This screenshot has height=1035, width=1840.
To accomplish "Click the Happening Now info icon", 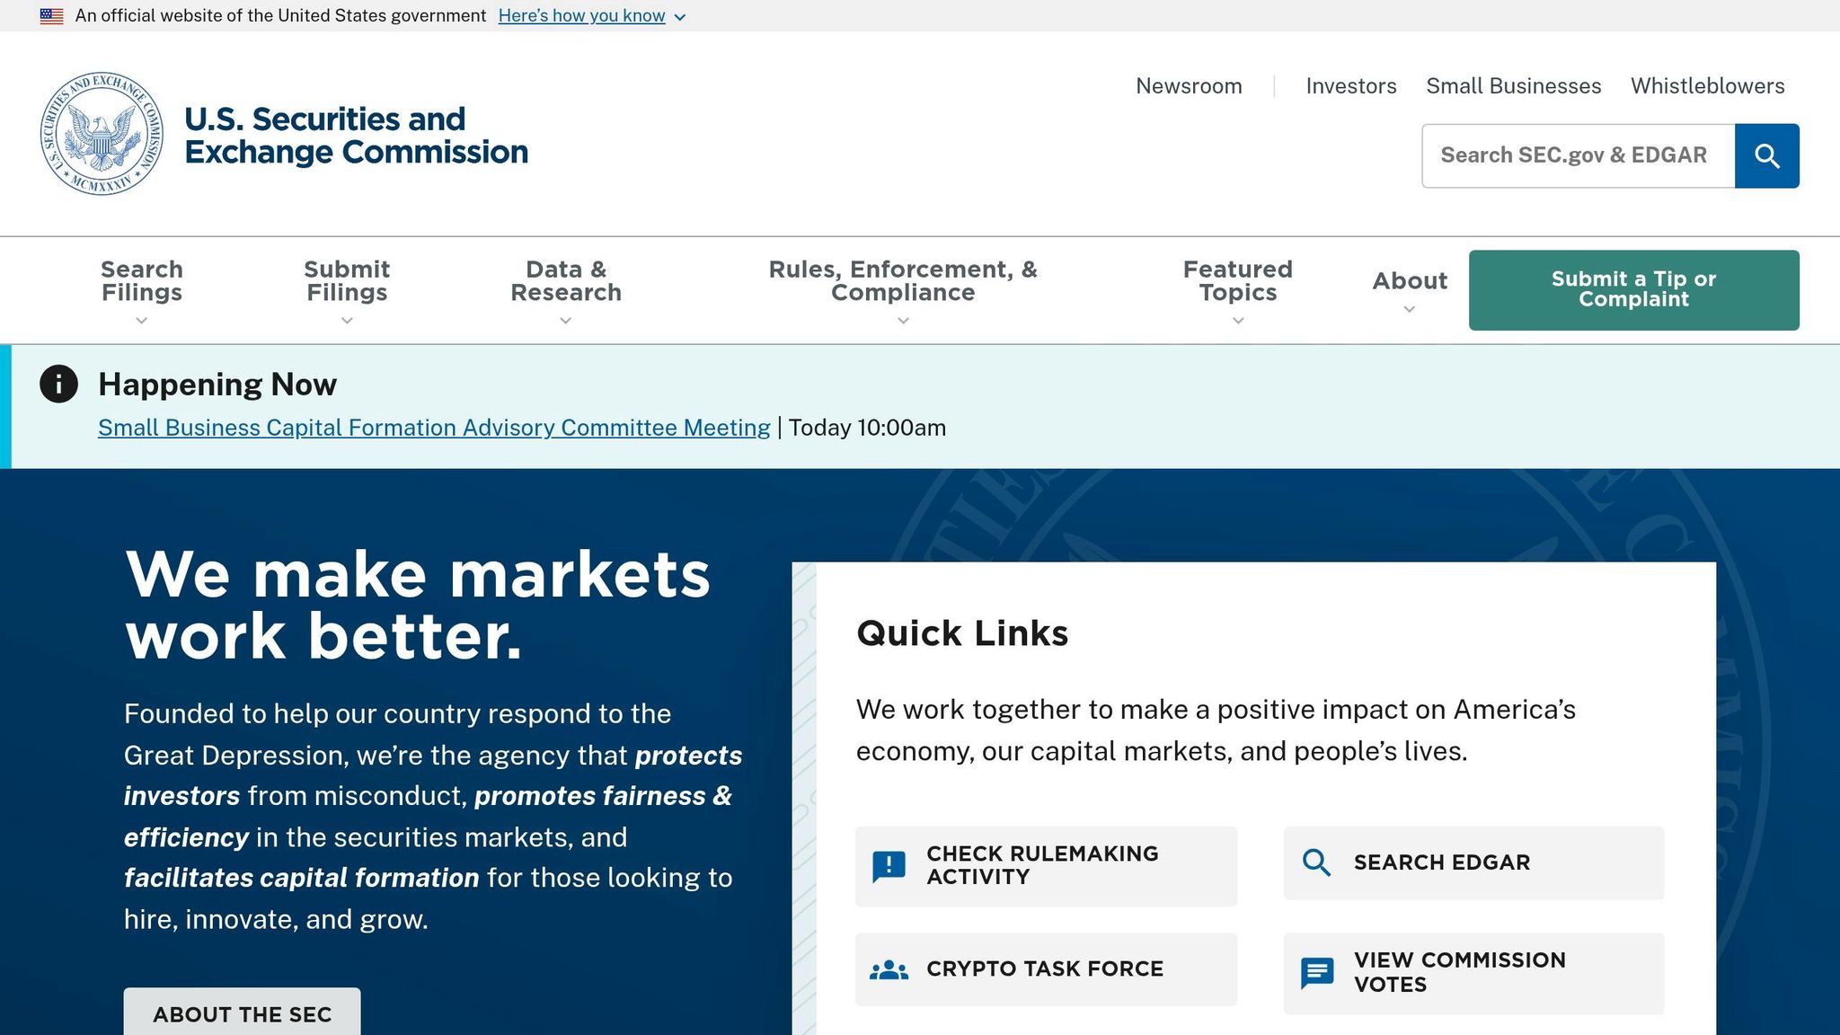I will pos(59,385).
